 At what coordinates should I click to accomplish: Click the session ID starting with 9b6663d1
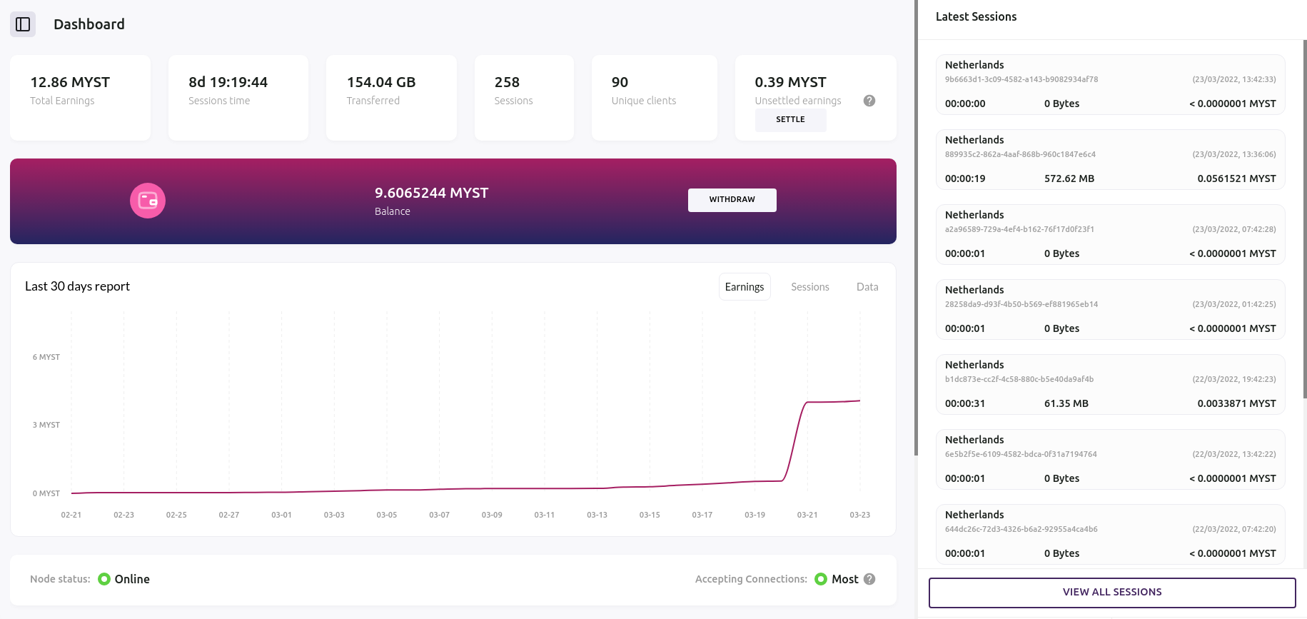(x=1021, y=79)
